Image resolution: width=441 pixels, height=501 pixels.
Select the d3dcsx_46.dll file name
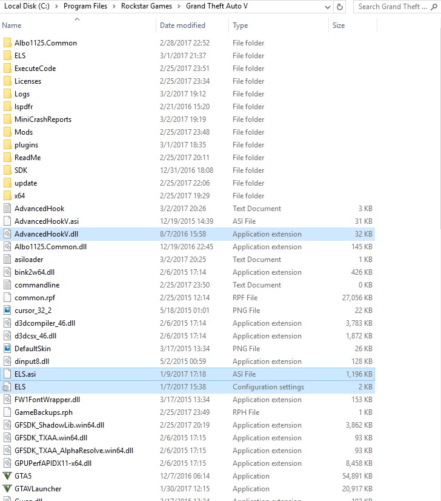pos(35,336)
